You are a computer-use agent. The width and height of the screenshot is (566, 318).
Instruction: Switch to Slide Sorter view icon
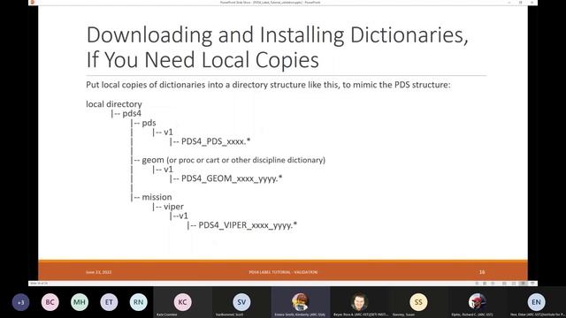514,284
